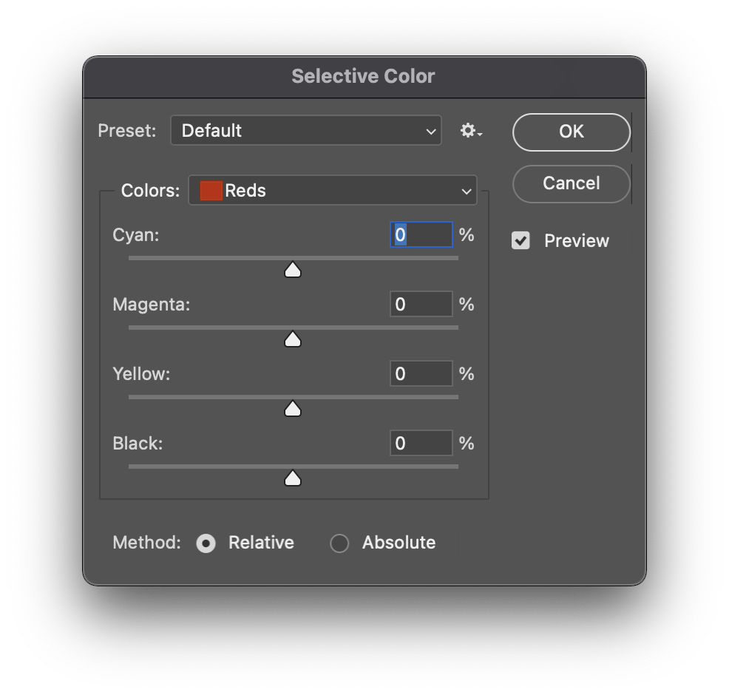Click the Magenta slider handle

pyautogui.click(x=293, y=339)
